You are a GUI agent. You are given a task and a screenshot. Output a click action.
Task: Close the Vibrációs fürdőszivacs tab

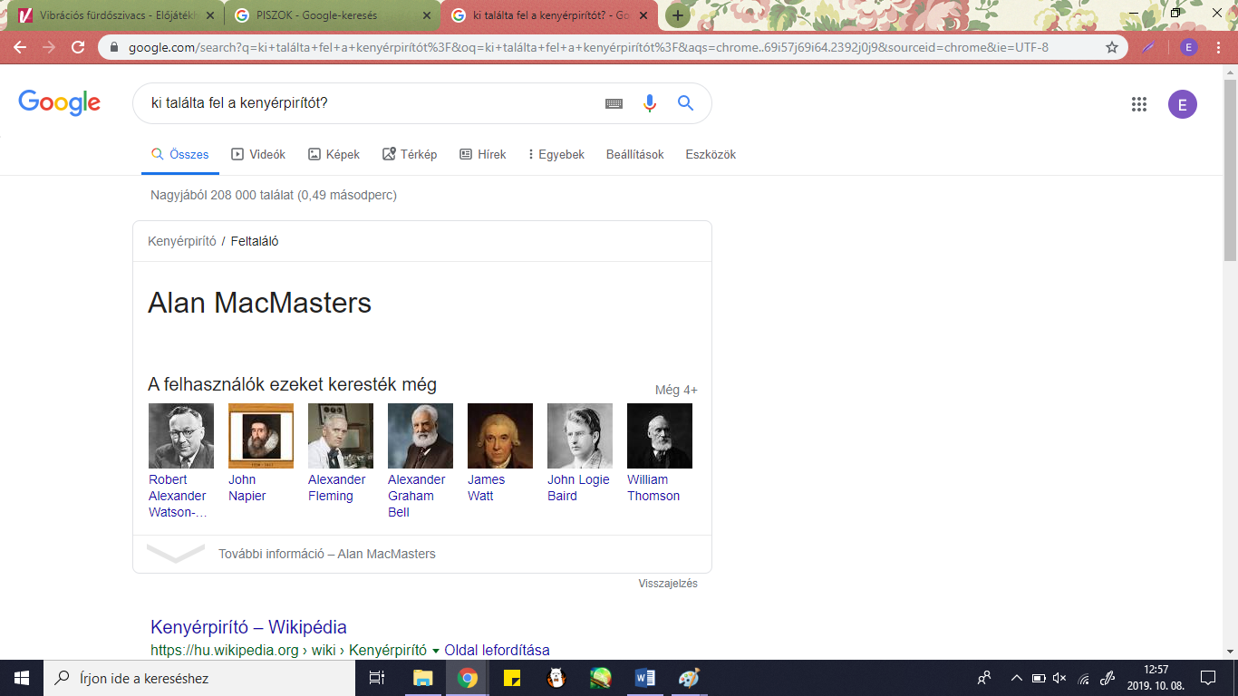click(208, 15)
